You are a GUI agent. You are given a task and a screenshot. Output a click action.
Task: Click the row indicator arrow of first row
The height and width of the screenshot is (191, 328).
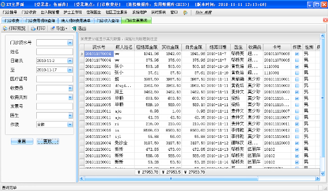click(82, 54)
